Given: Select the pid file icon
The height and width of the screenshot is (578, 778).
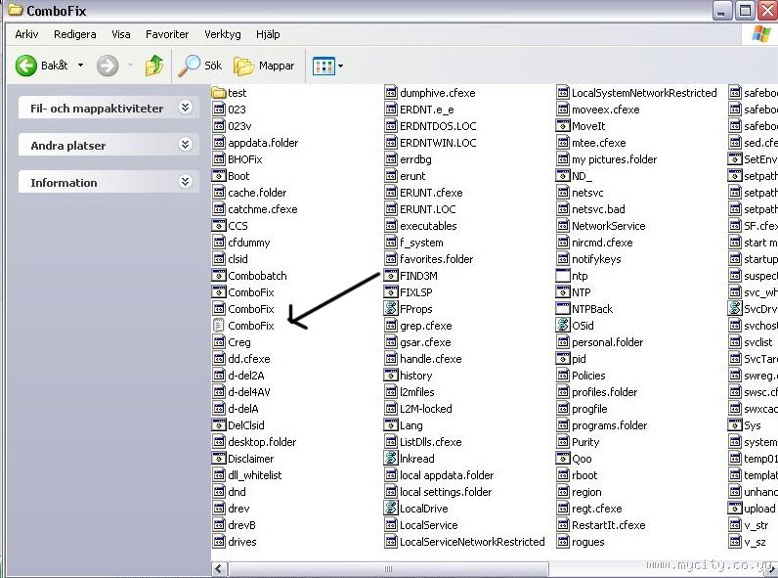Looking at the screenshot, I should pyautogui.click(x=563, y=359).
